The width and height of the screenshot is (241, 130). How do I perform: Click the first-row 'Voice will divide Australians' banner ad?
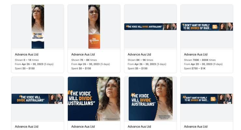pos(150,27)
